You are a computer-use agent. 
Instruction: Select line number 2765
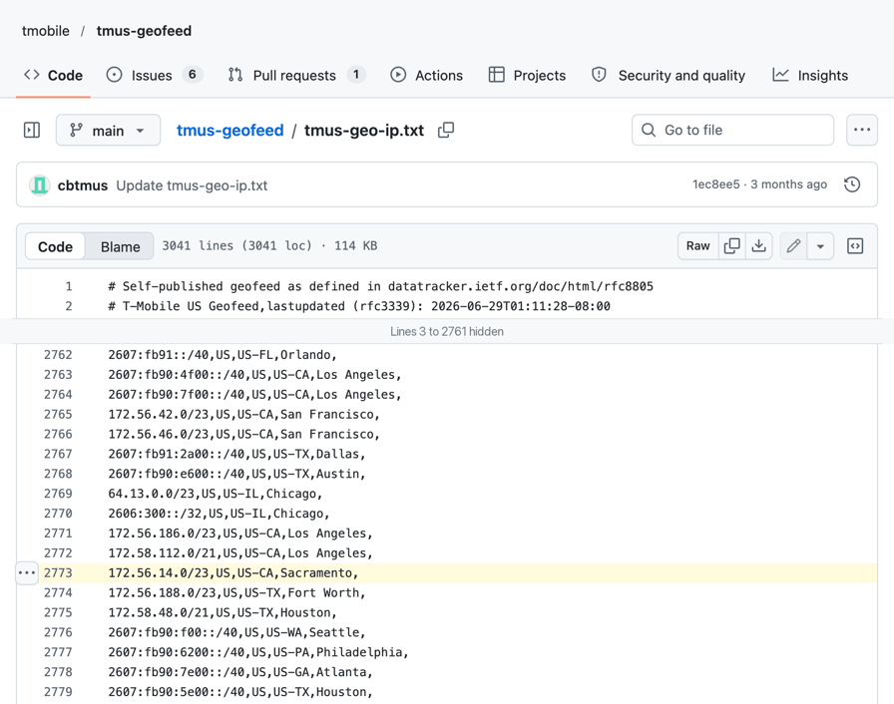click(x=58, y=415)
